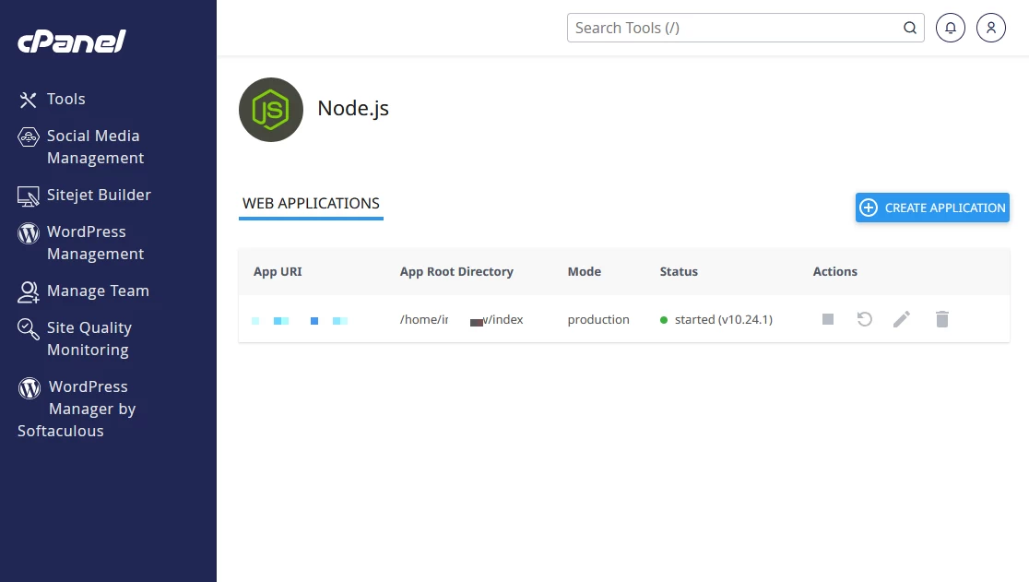1029x582 pixels.
Task: Click the Manage Team user icon
Action: 29,292
